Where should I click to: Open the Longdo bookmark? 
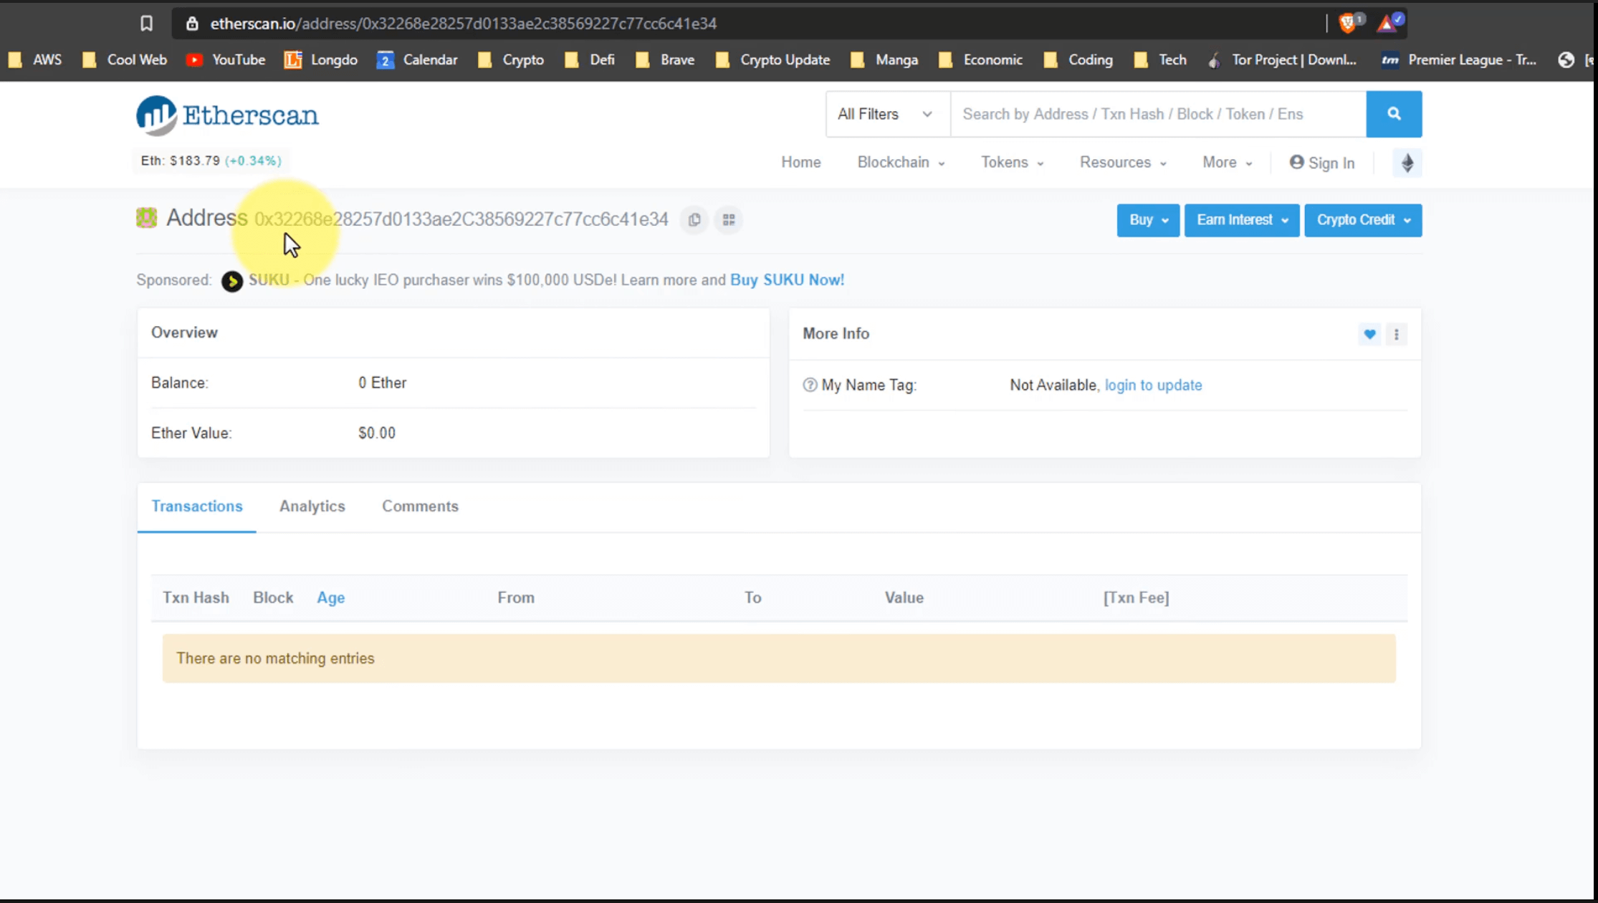click(x=321, y=60)
